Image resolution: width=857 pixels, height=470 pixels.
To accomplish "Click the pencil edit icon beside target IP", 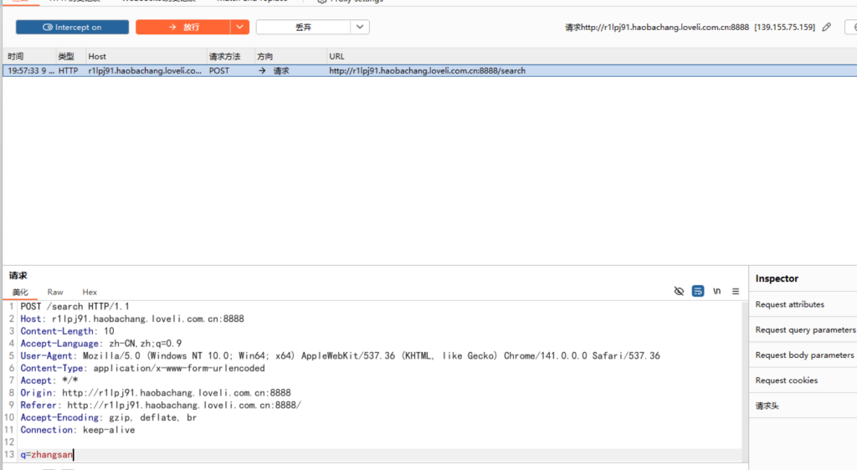I will click(827, 28).
